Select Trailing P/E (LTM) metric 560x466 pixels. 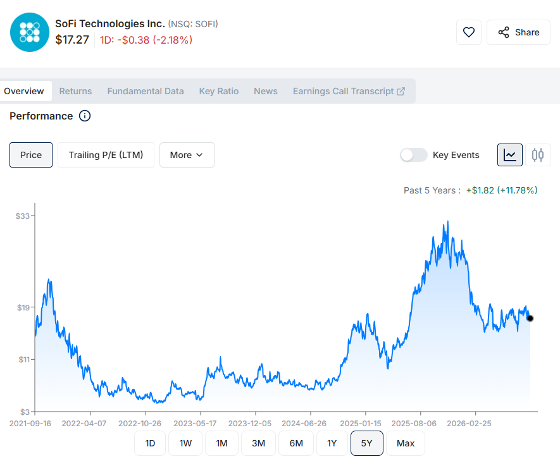[x=106, y=155]
